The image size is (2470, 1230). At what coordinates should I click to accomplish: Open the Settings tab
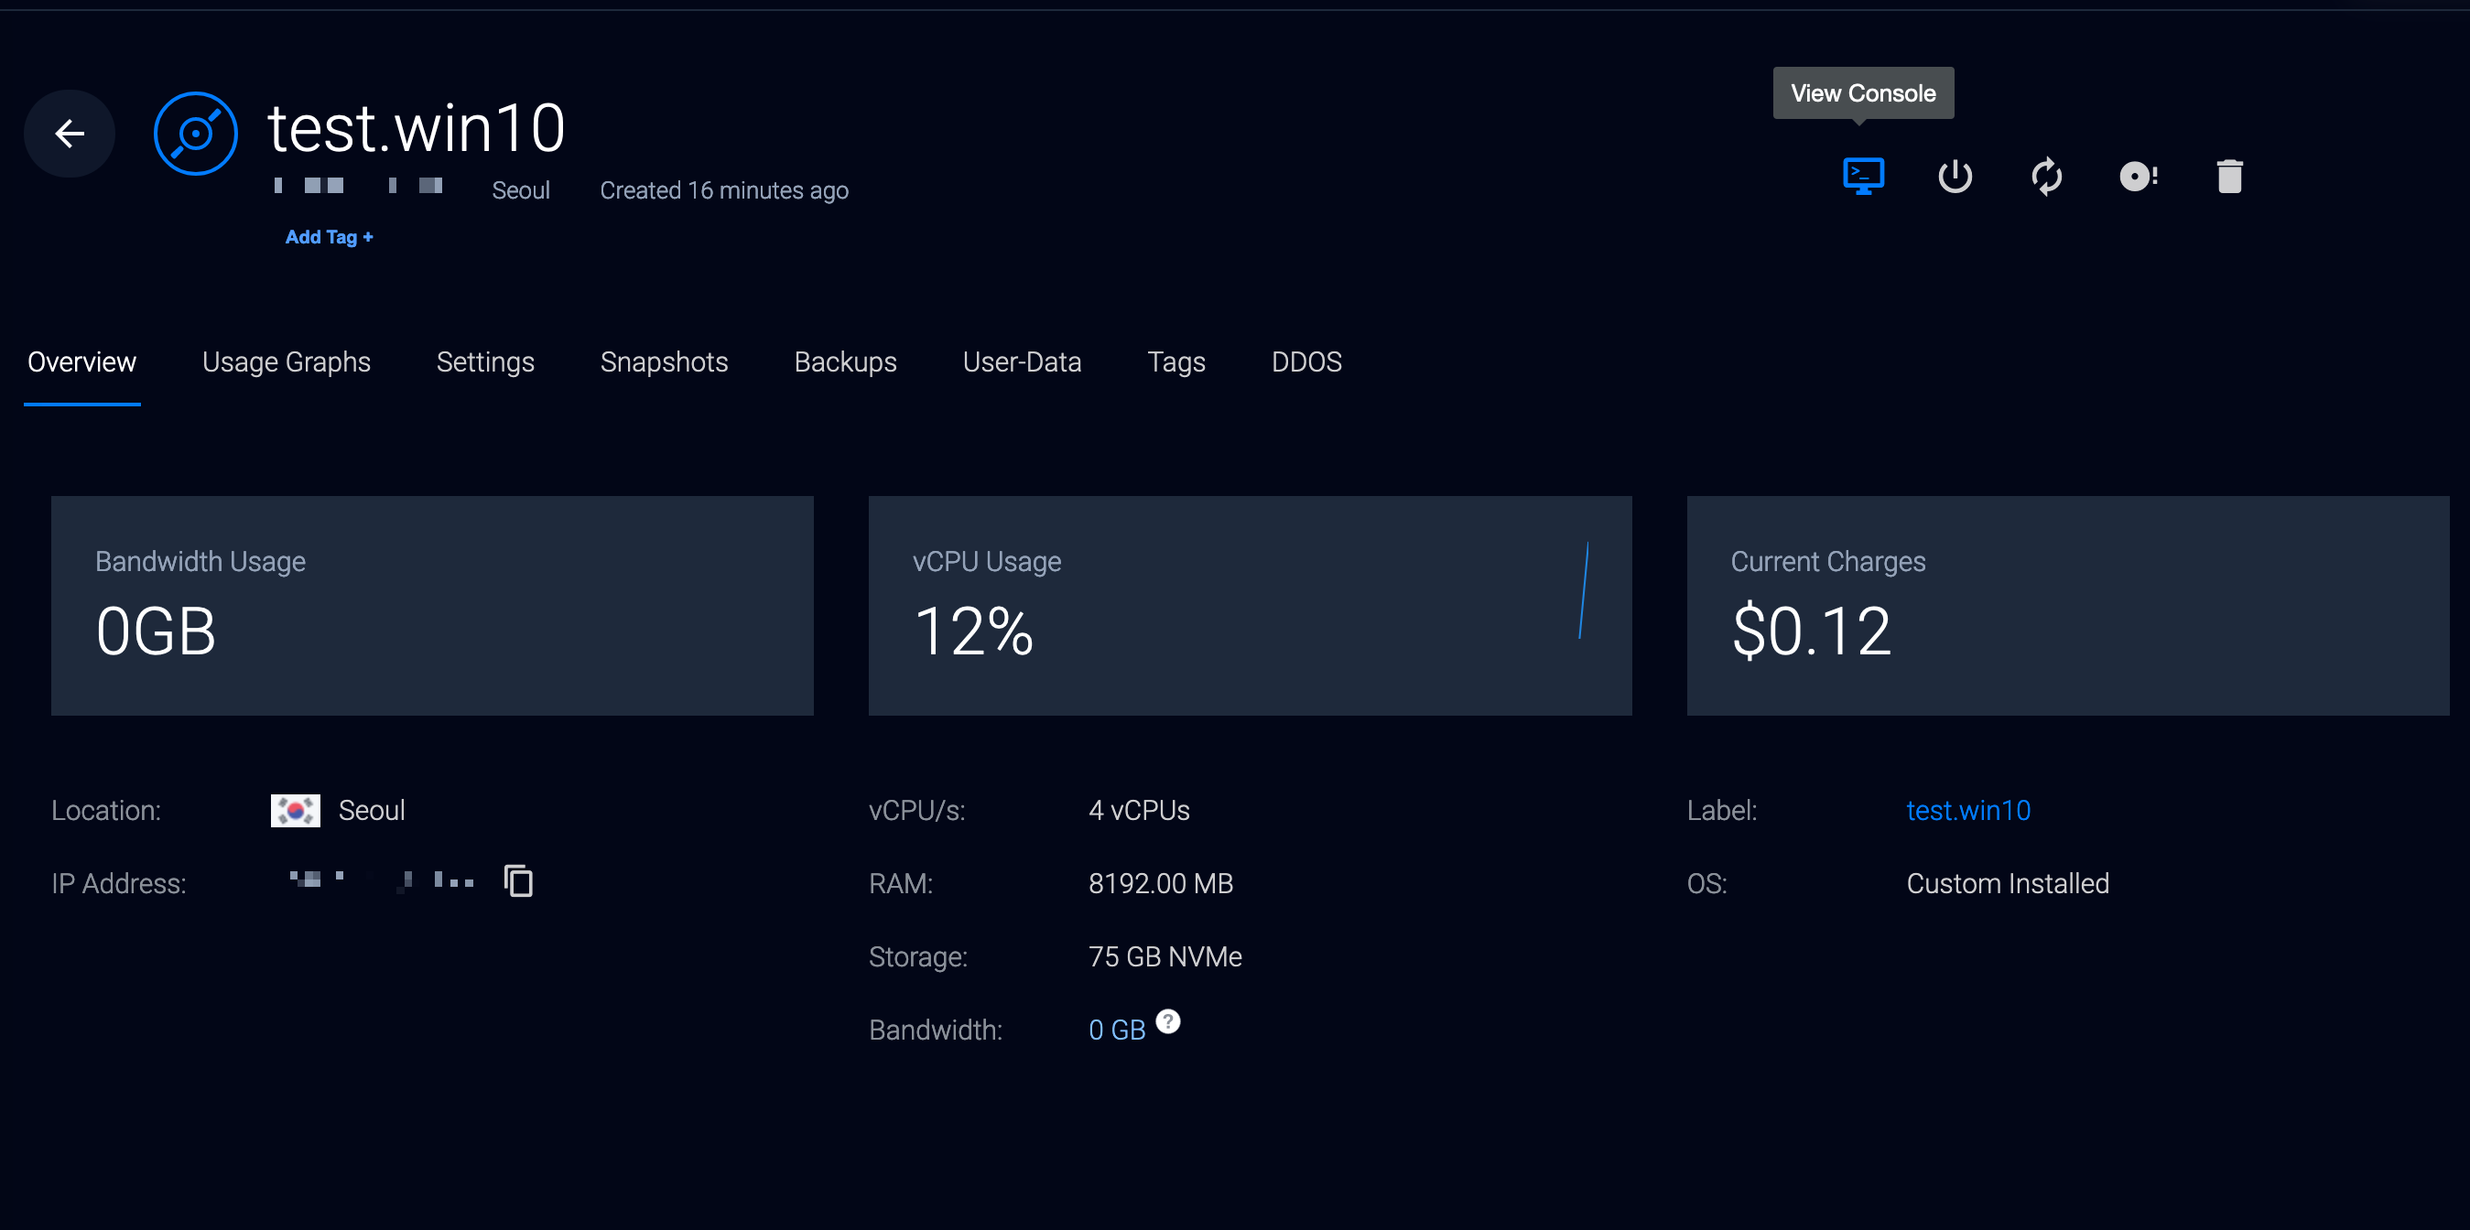click(485, 362)
